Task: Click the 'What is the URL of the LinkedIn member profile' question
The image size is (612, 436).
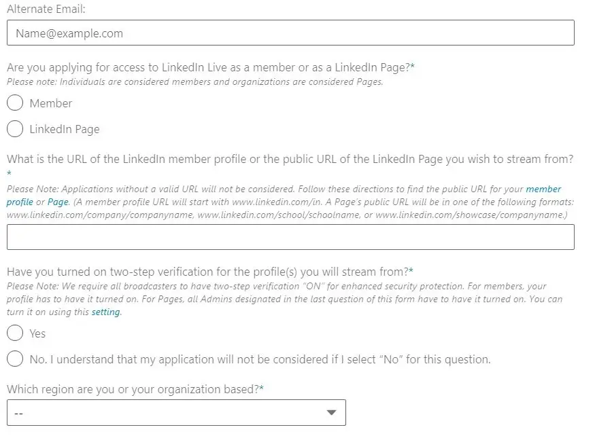Action: [290, 160]
